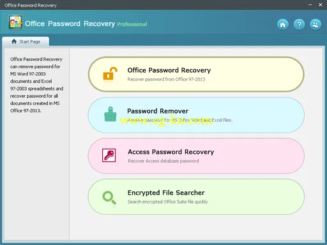Launch Access Password Recovery
This screenshot has width=327, height=245.
pos(196,156)
